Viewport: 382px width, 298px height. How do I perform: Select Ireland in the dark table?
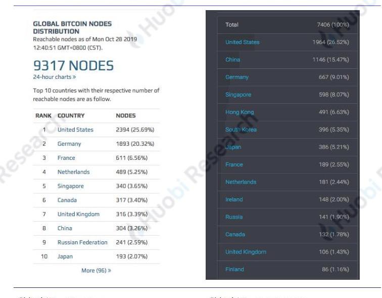pyautogui.click(x=234, y=199)
